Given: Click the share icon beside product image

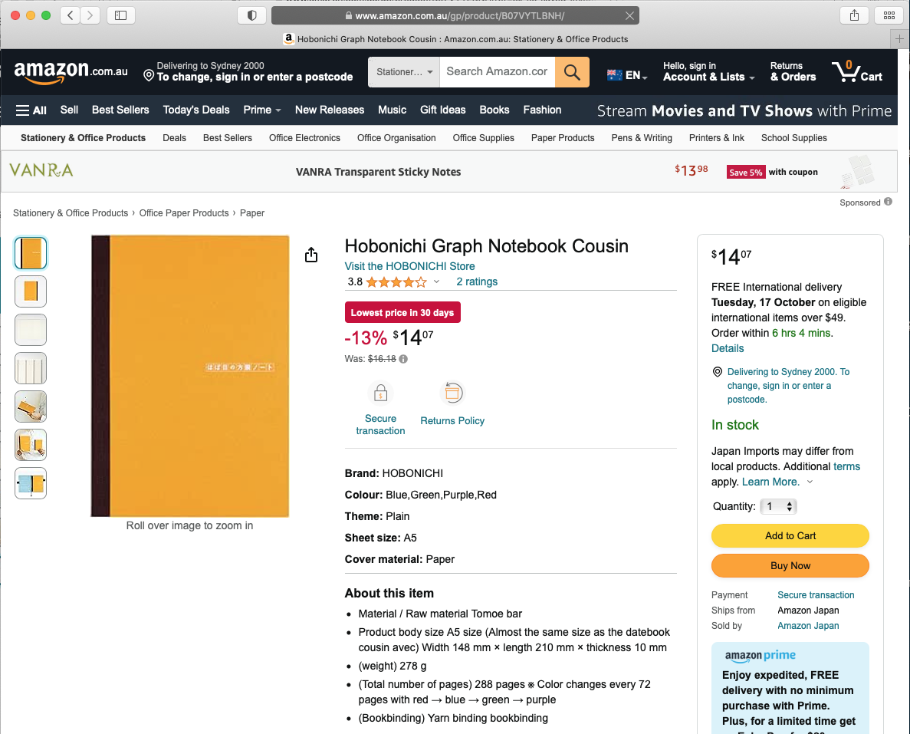Looking at the screenshot, I should 311,255.
